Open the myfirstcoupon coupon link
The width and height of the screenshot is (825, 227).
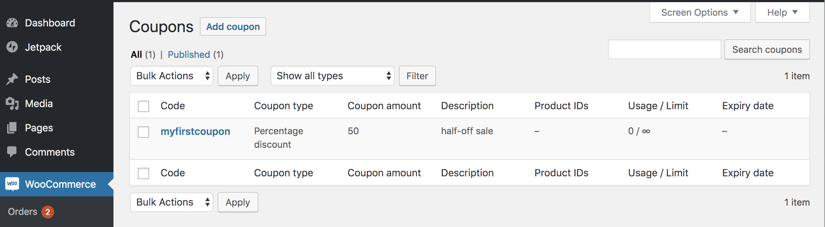(195, 131)
